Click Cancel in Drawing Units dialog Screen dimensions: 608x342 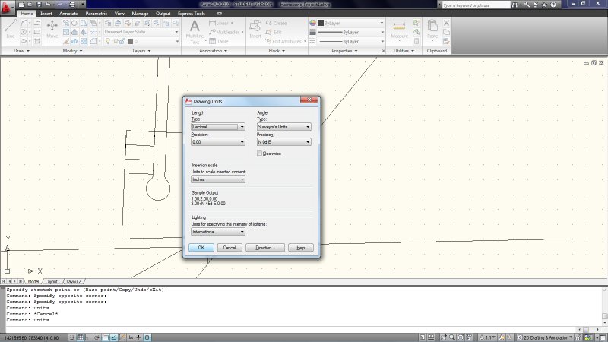click(x=230, y=248)
